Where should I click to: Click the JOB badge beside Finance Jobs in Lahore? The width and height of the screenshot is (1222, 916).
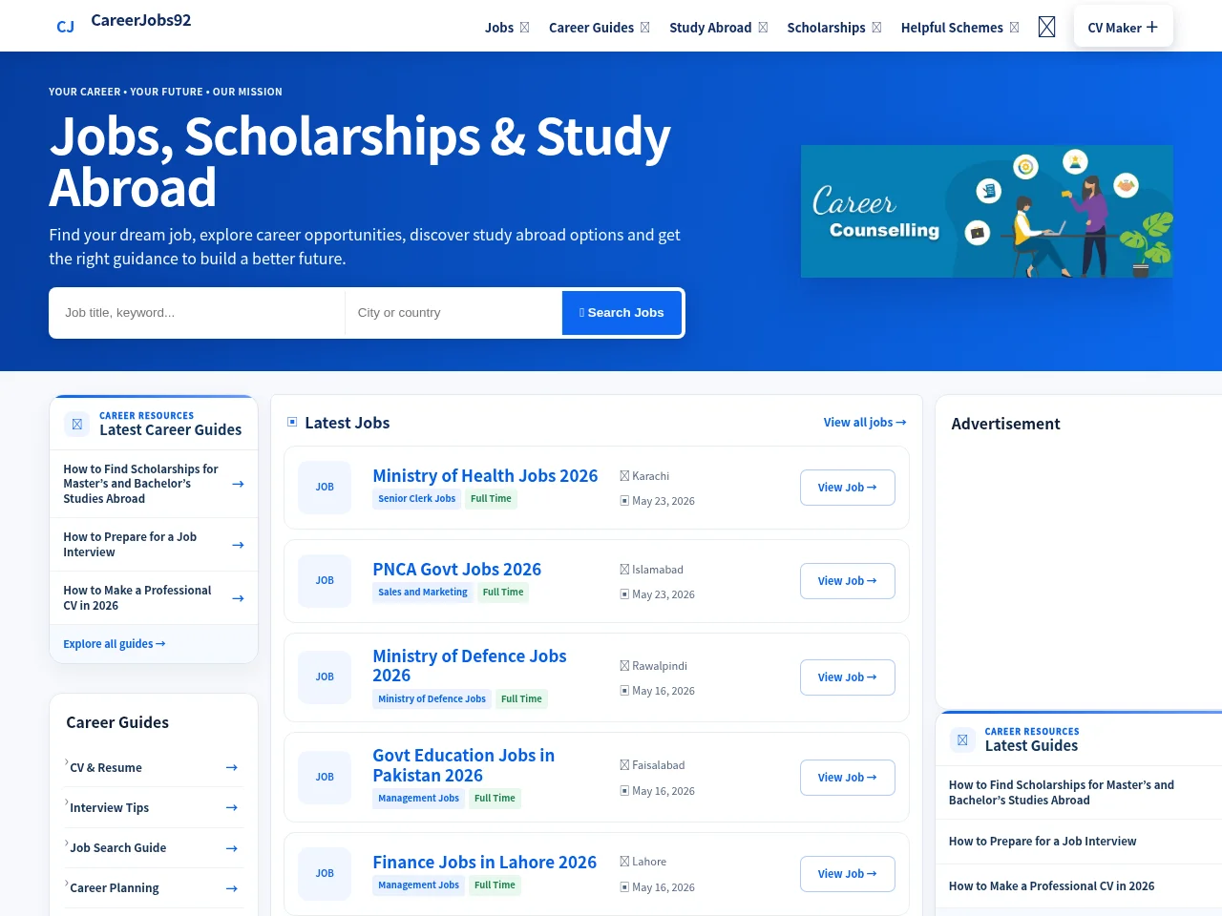[325, 873]
